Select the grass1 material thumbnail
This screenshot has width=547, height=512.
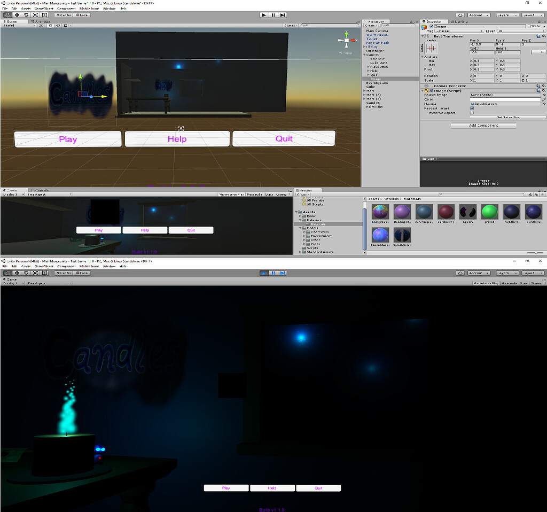(x=489, y=212)
